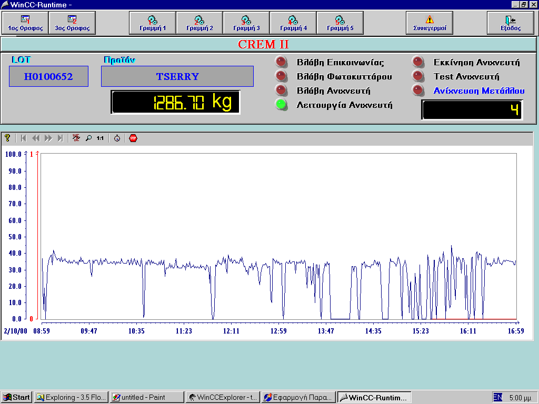Screen dimensions: 539x404
Task: Activate magnifier zoom tool in trend toolbar
Action: coord(88,138)
